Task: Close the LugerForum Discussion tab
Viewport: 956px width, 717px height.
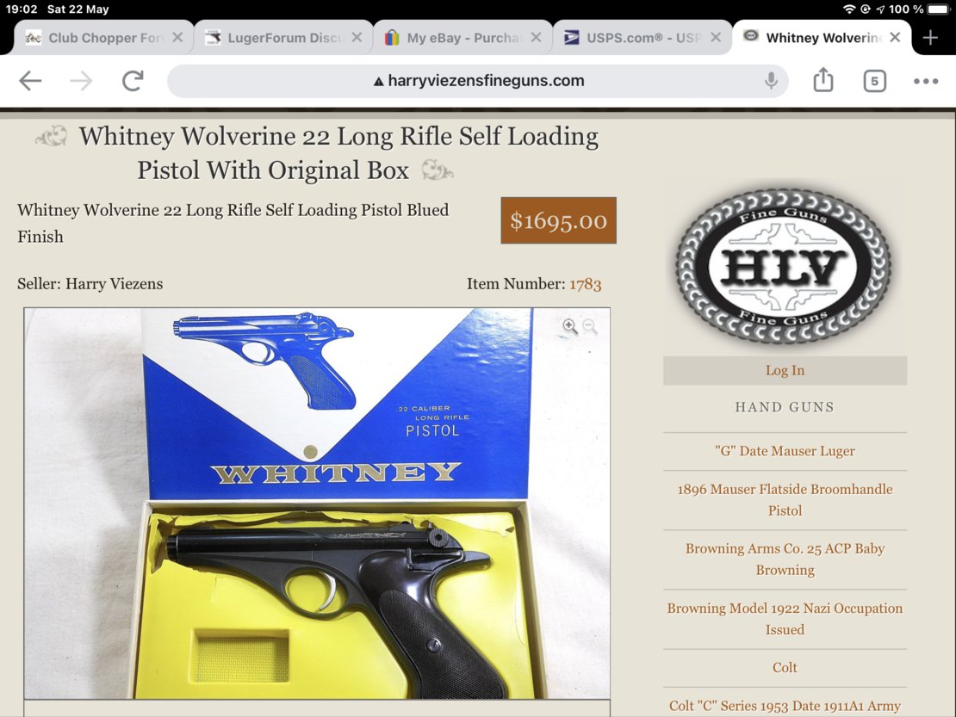Action: (357, 38)
